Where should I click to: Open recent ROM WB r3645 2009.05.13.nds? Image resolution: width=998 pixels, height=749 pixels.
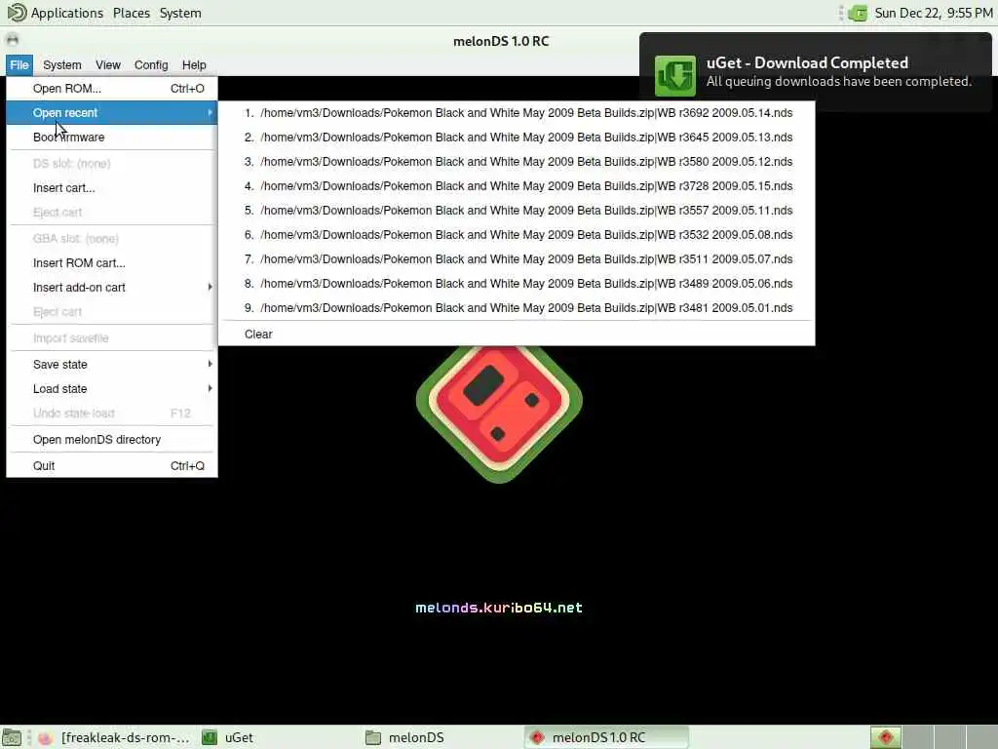click(x=517, y=137)
